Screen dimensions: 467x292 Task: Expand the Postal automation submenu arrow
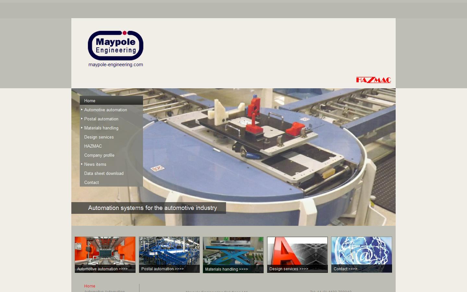tap(82, 119)
